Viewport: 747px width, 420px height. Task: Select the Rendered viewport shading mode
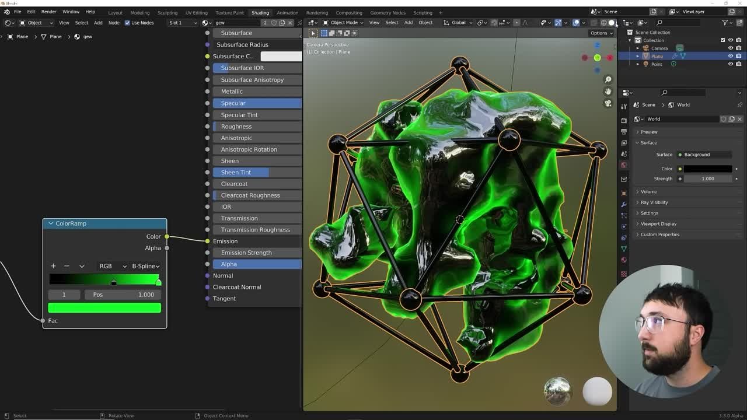pos(612,23)
